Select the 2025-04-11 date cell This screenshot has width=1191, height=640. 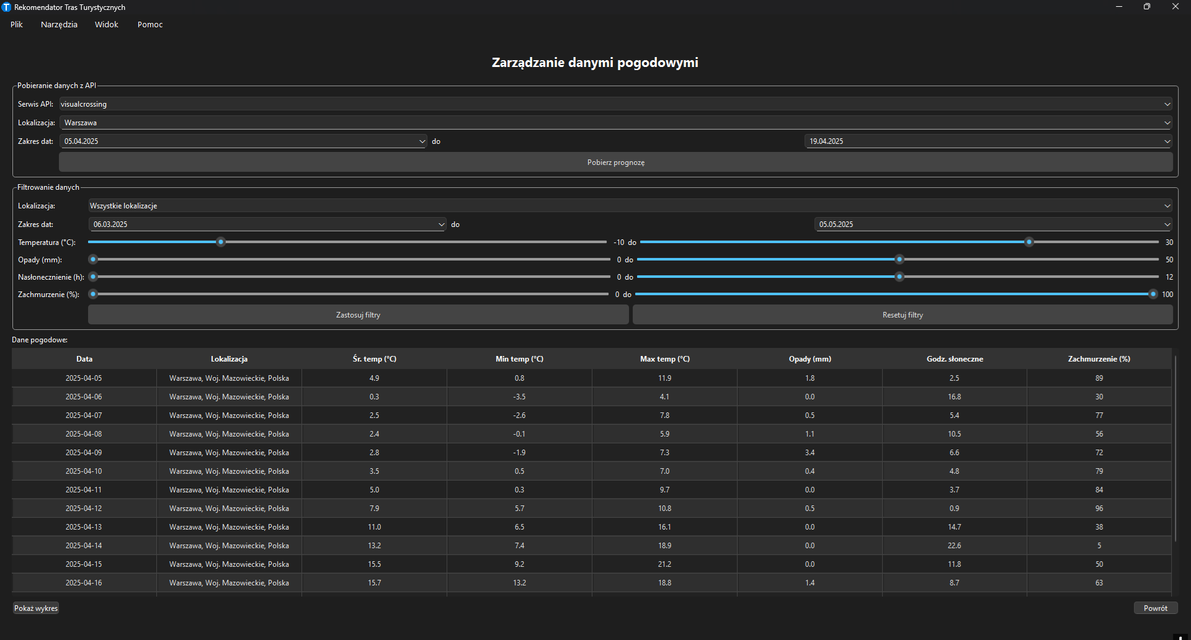(84, 490)
